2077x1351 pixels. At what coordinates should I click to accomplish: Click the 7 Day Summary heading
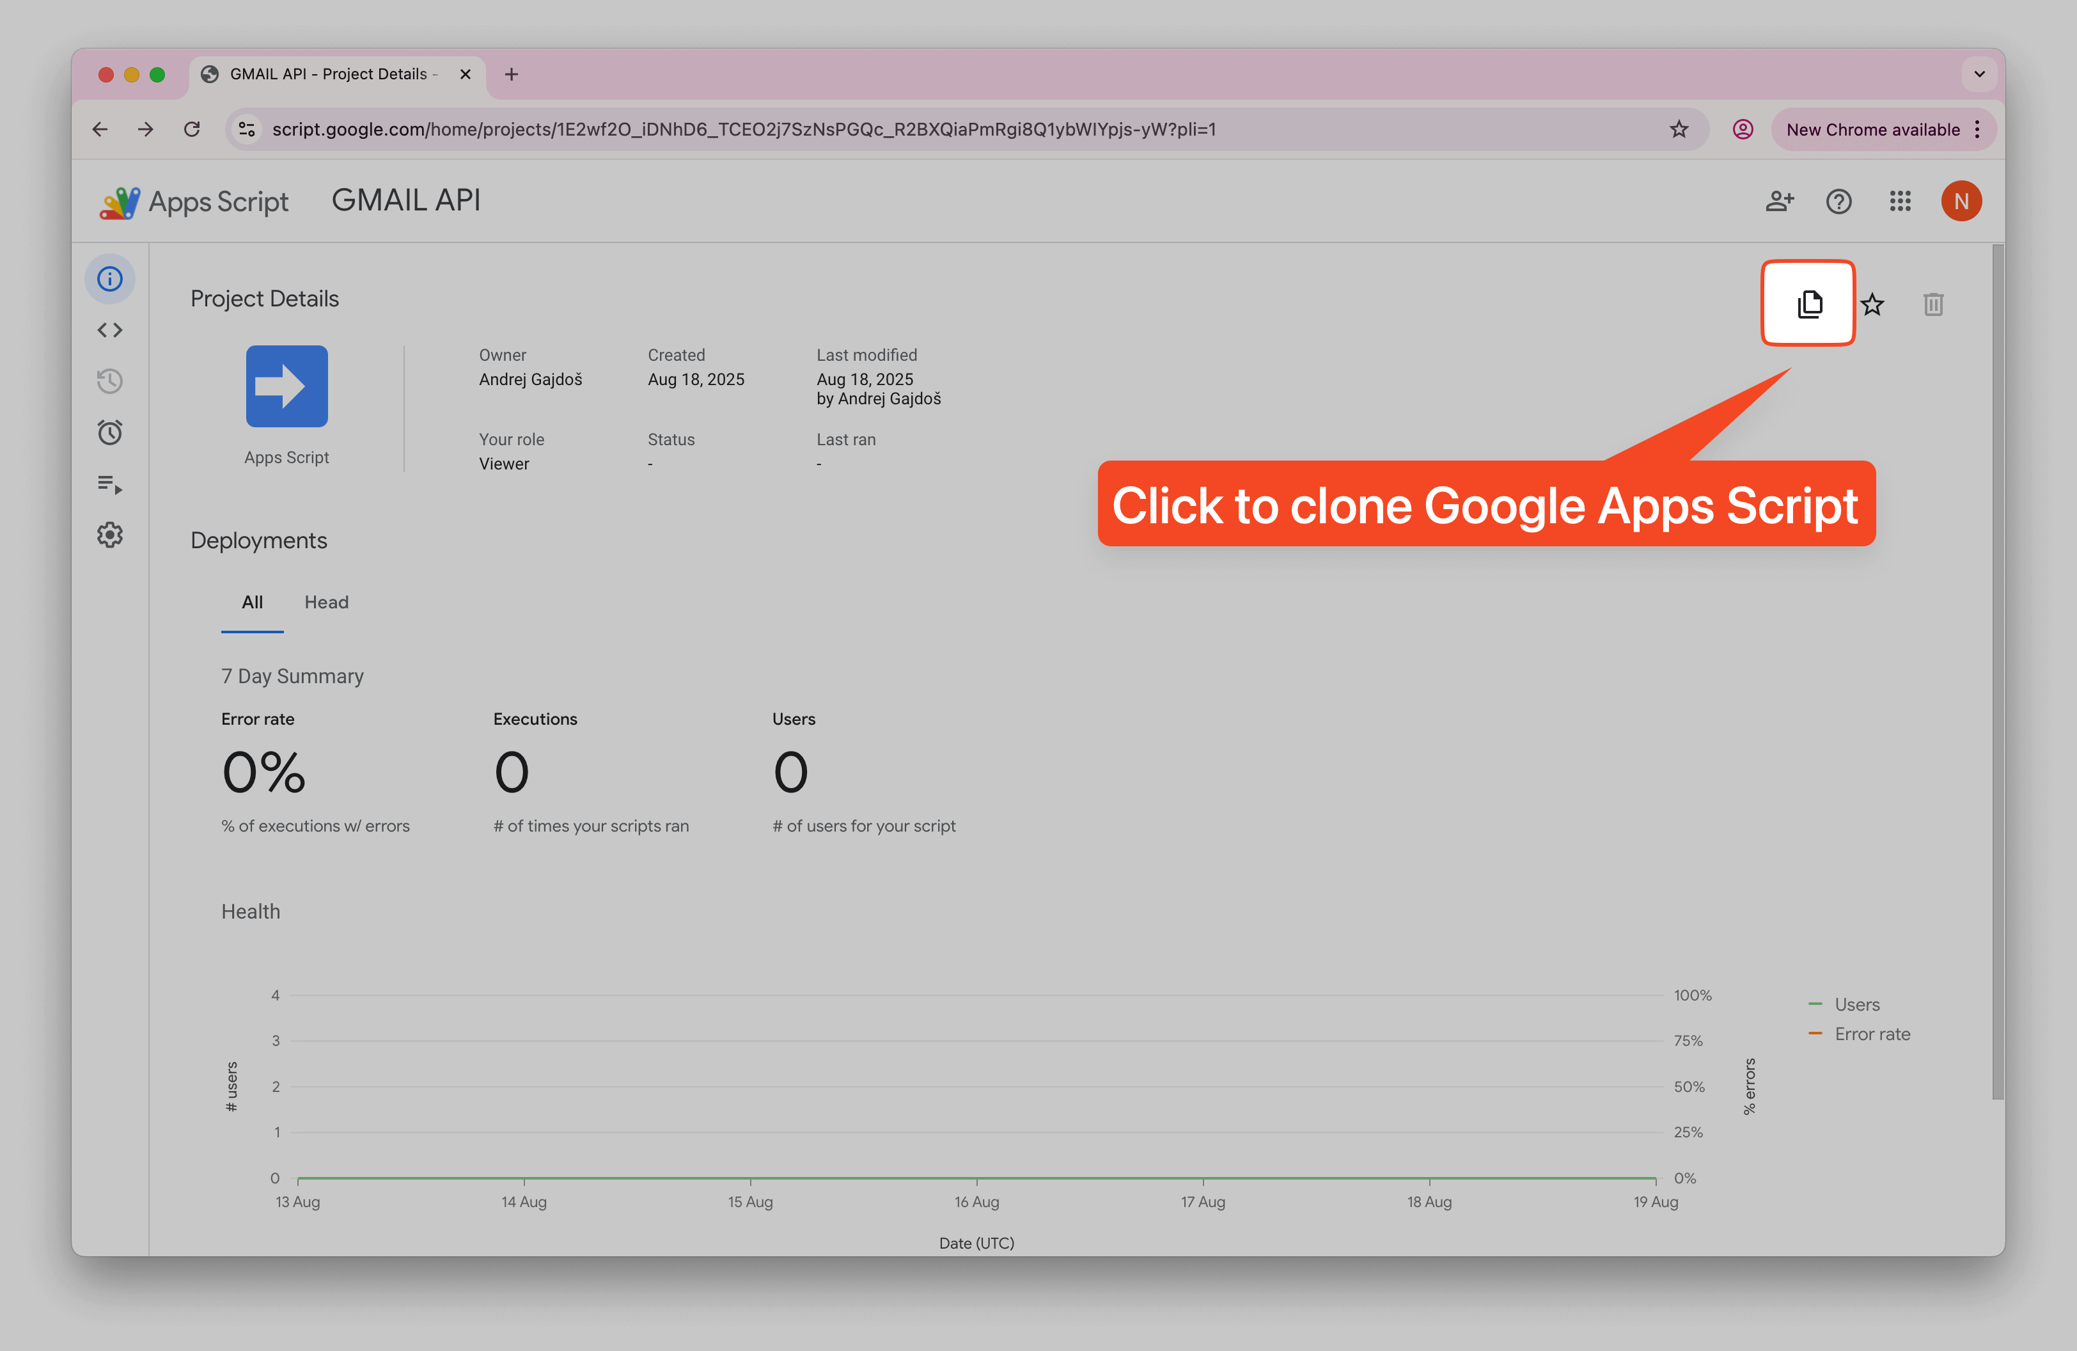point(292,676)
